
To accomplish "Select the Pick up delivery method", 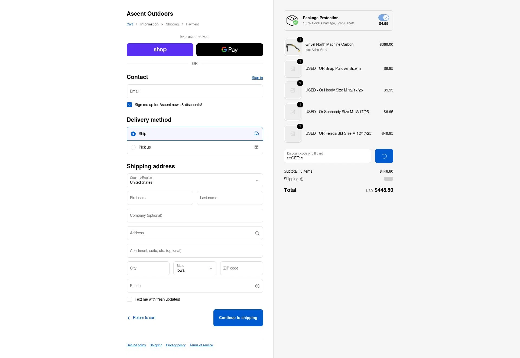I will pos(133,147).
